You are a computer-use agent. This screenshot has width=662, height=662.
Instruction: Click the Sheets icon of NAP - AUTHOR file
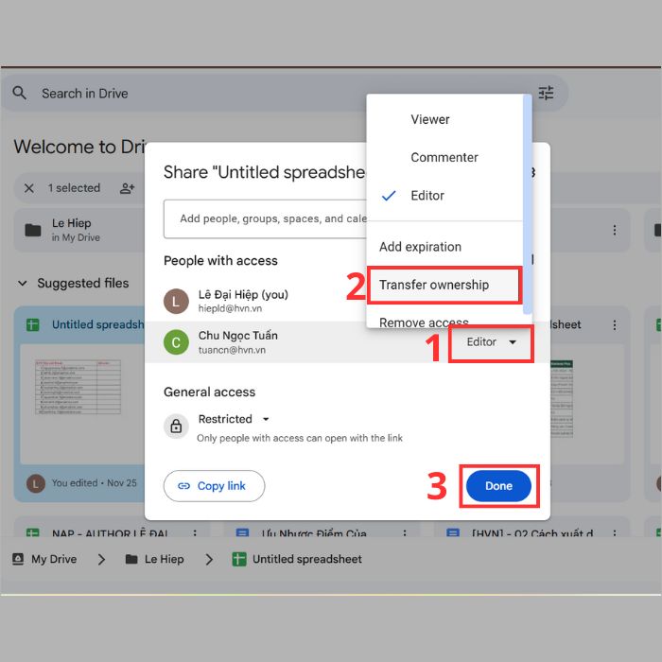pyautogui.click(x=33, y=532)
